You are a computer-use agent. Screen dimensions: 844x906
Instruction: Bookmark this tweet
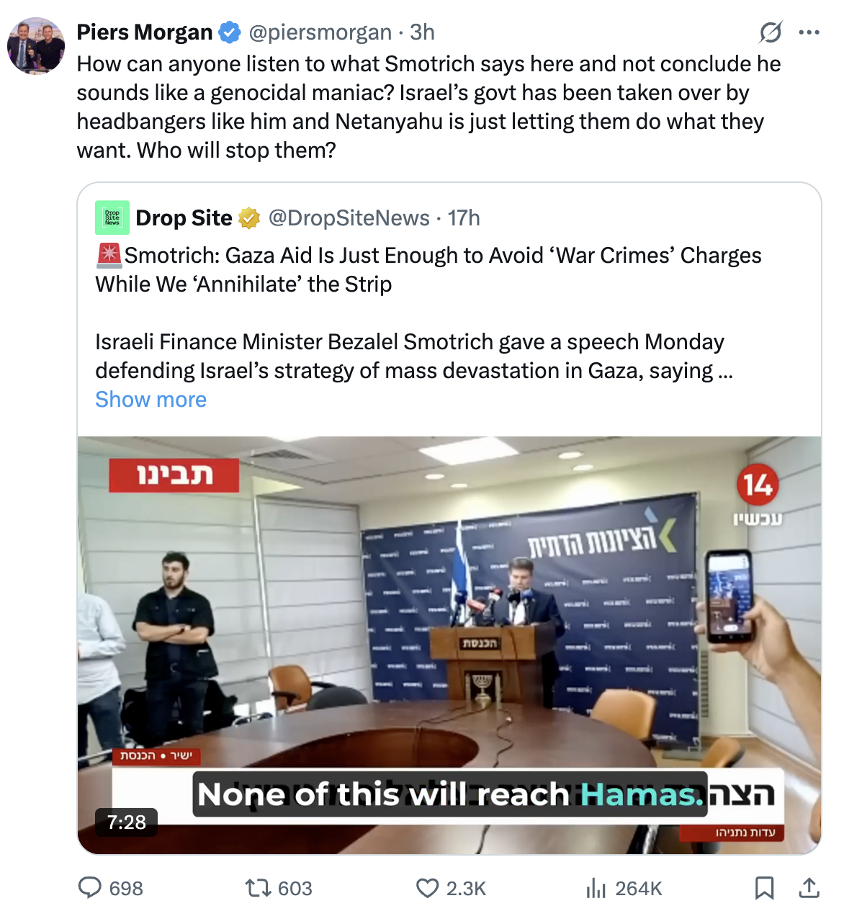pos(765,887)
